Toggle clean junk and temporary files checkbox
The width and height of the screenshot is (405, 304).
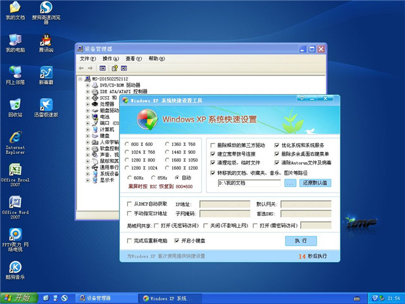(213, 163)
